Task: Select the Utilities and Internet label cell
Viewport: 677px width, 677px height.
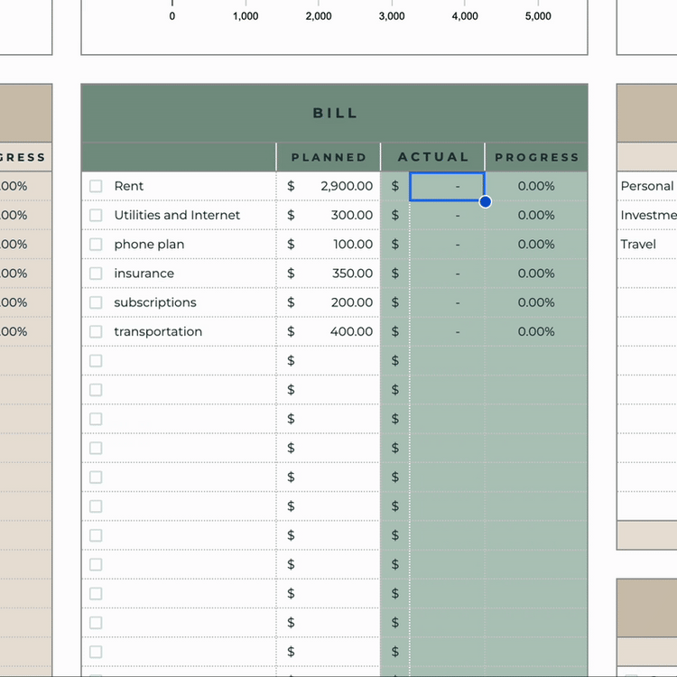Action: pos(177,215)
